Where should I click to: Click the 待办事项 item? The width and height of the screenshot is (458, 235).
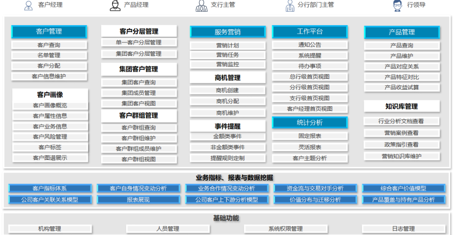[310, 66]
